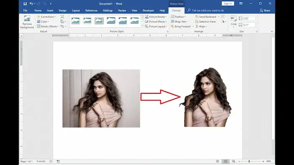
Task: Expand the Picture Styles gallery (More arrow)
Action: click(142, 26)
